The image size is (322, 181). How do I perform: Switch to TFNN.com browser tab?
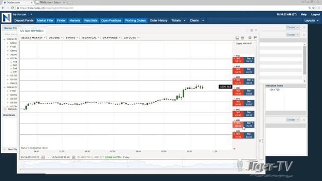point(50,3)
